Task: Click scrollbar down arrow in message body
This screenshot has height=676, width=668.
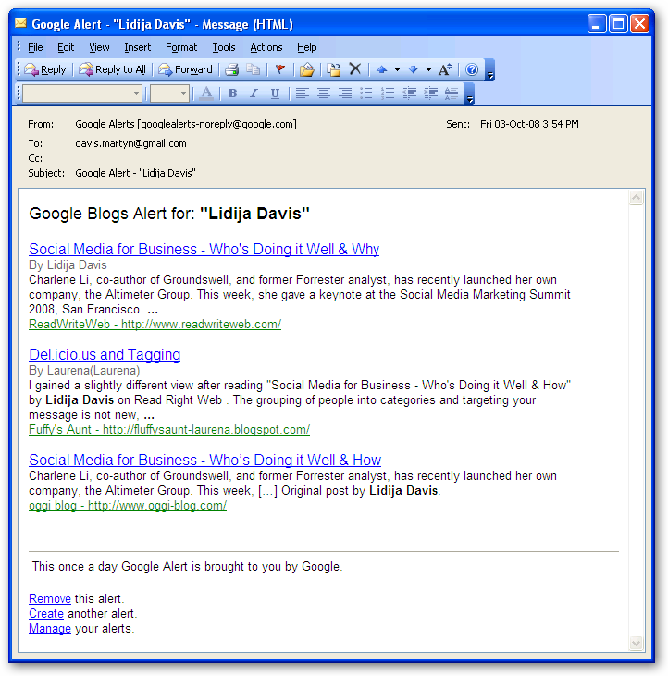Action: pyautogui.click(x=637, y=644)
